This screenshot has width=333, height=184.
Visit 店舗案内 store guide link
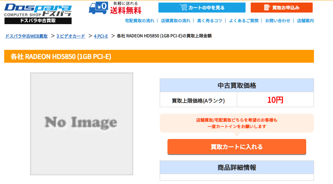coord(305,21)
